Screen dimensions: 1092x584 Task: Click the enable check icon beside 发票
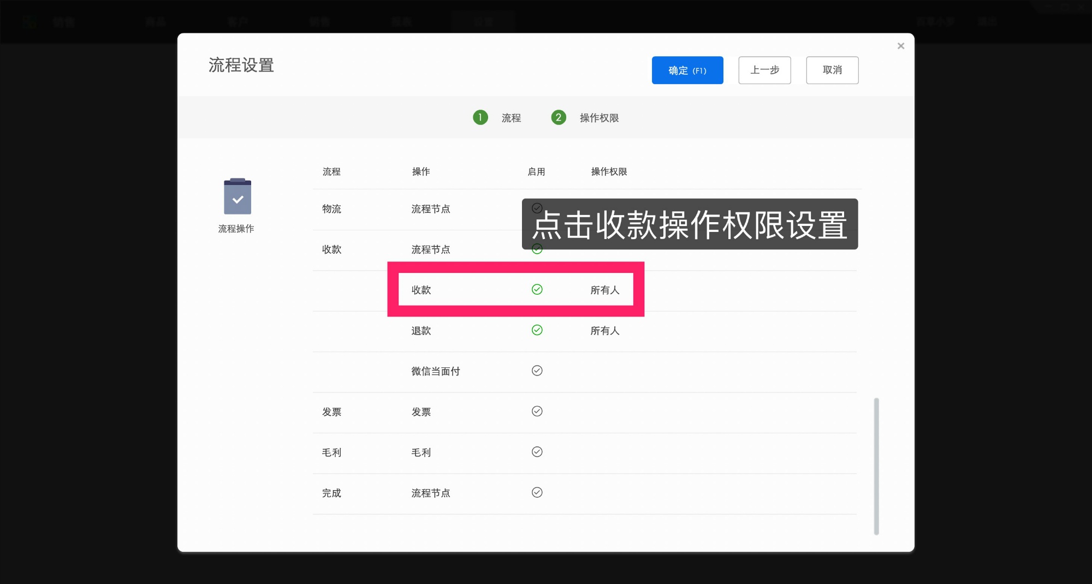(x=537, y=412)
